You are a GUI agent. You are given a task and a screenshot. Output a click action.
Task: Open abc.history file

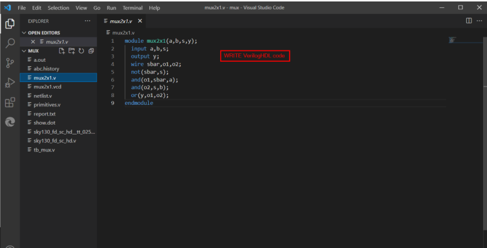click(58, 69)
